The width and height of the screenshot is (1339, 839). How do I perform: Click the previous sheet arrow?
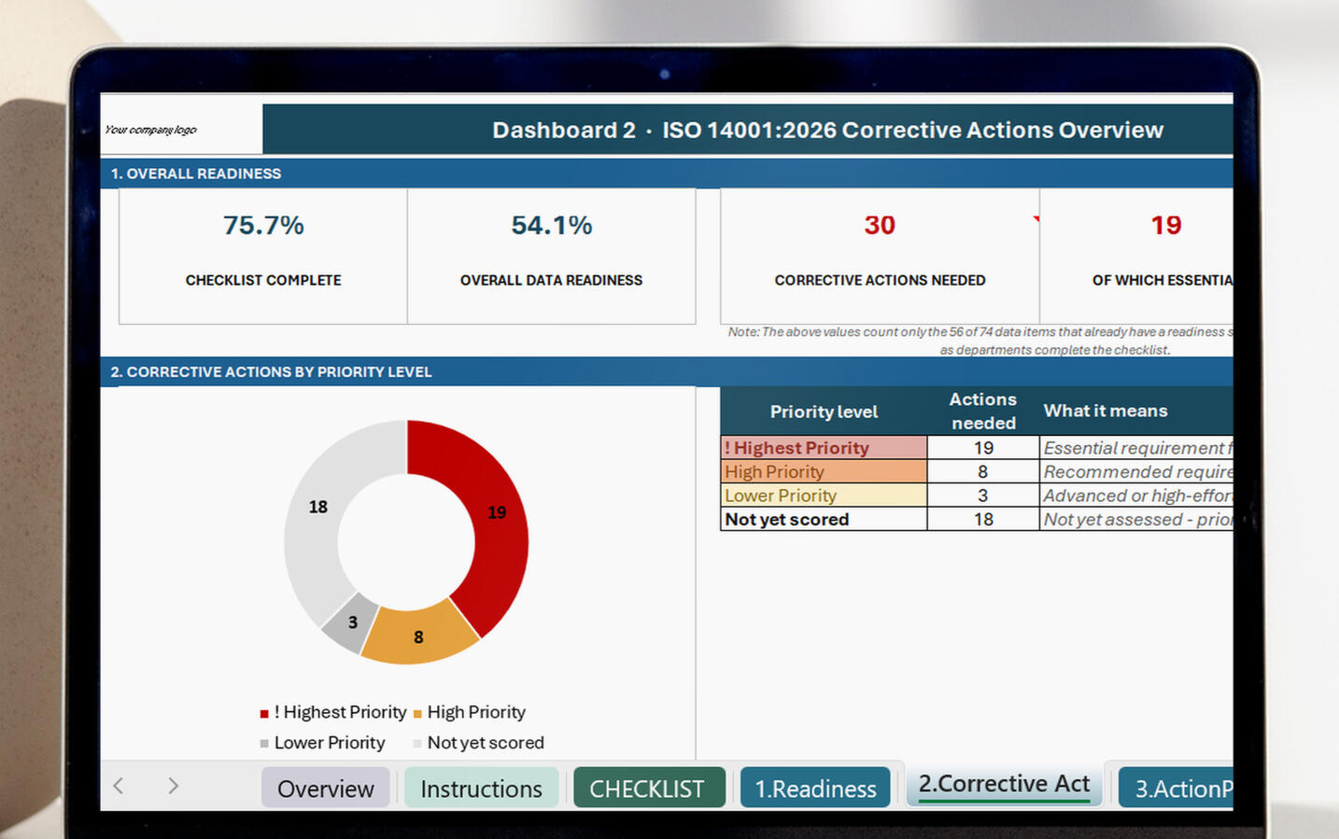click(119, 786)
